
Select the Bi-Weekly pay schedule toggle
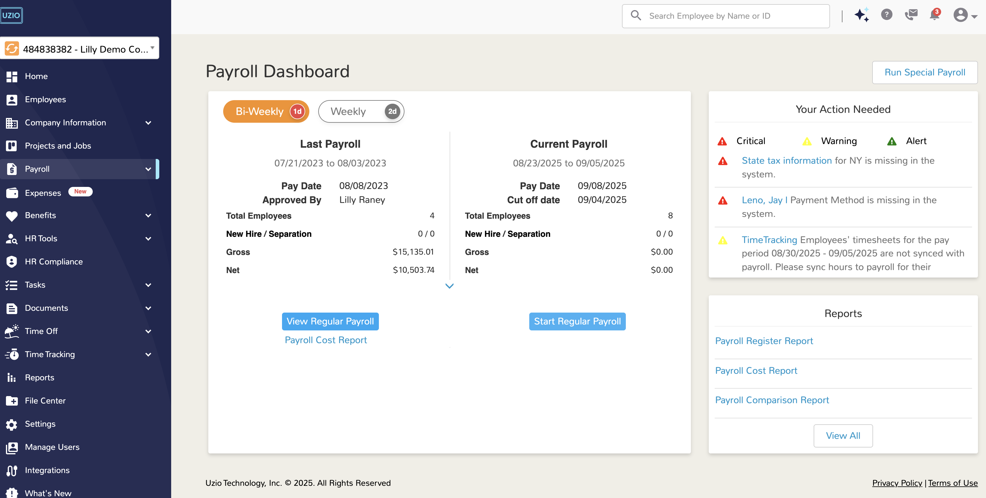coord(266,111)
